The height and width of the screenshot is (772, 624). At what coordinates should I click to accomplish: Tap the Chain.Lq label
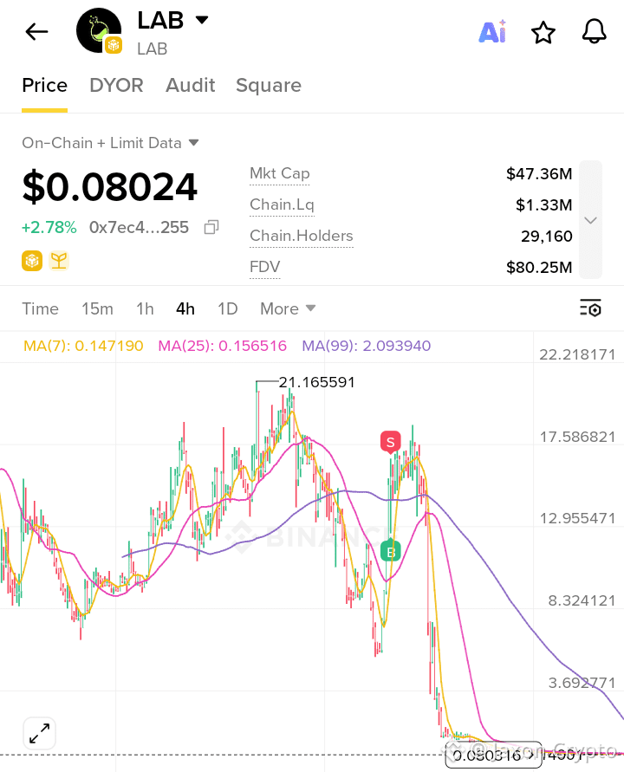point(282,204)
